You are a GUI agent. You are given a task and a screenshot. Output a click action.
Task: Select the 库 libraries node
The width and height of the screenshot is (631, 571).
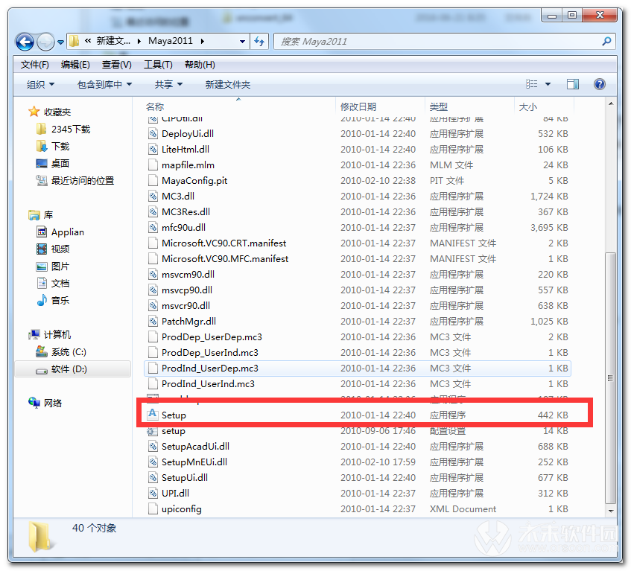(x=41, y=214)
